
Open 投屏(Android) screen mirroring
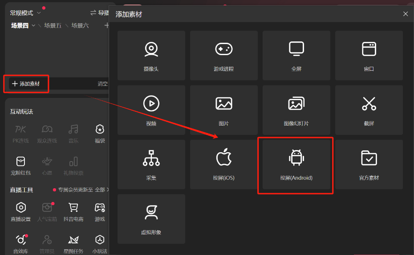296,164
